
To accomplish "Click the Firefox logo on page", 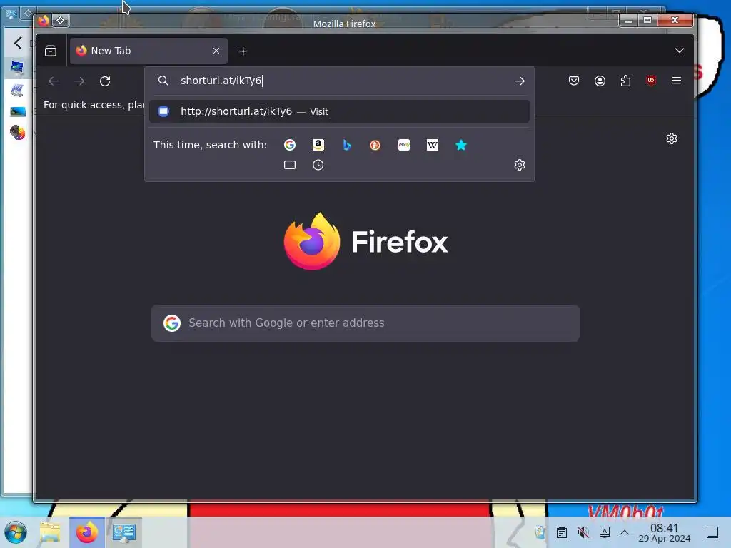I will tap(312, 241).
